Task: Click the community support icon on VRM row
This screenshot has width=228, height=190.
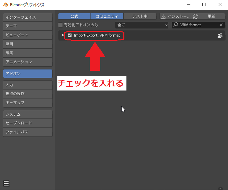Action: [220, 35]
